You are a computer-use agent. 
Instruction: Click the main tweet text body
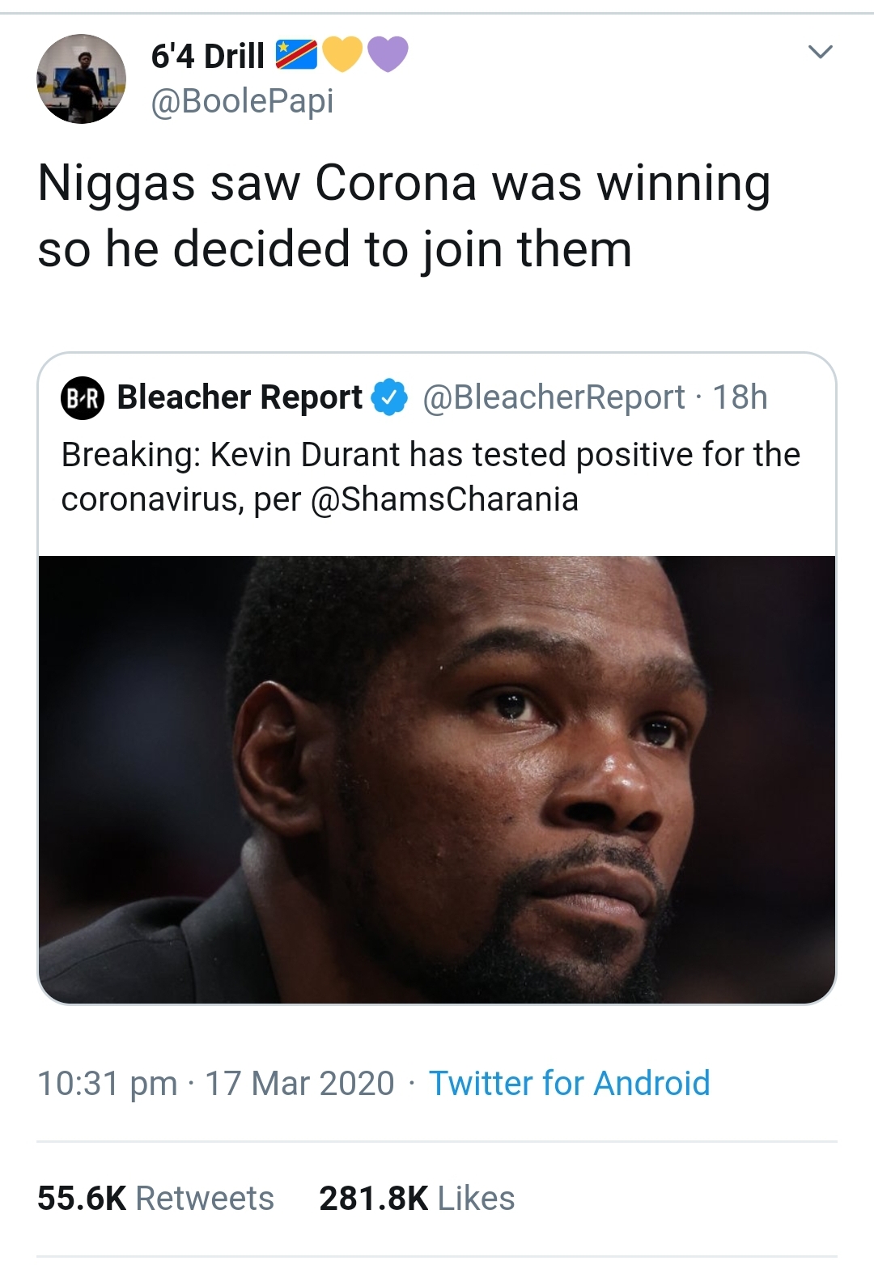click(404, 215)
